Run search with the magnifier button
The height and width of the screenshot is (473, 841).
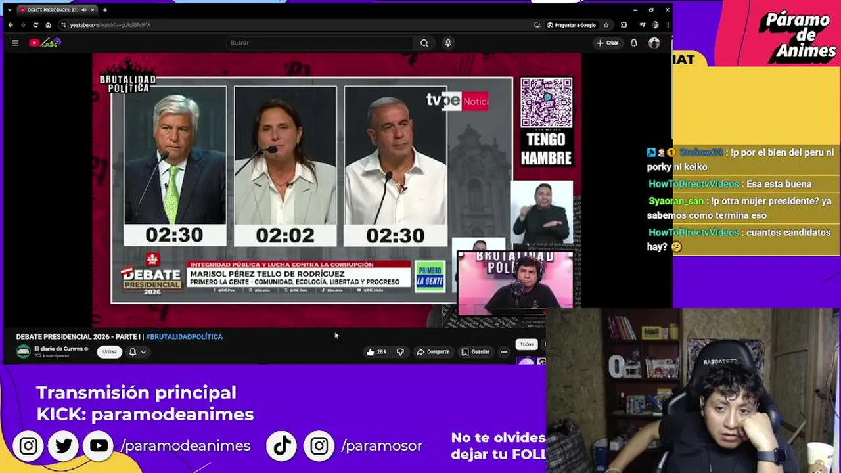tap(424, 43)
